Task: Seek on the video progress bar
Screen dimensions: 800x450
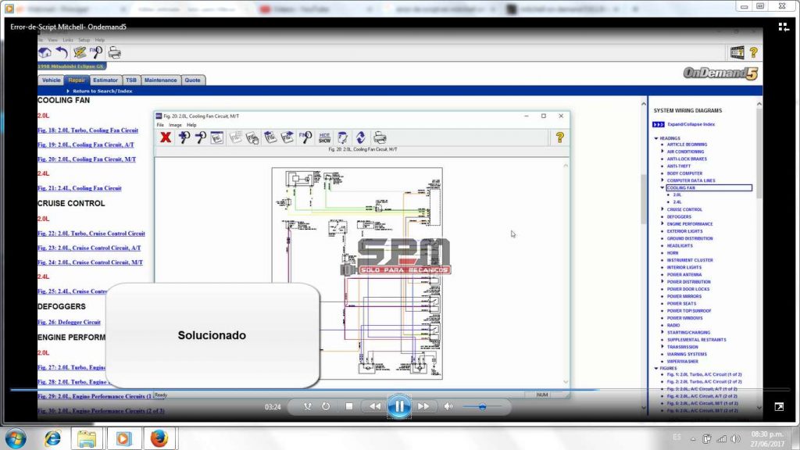Action: tap(399, 391)
